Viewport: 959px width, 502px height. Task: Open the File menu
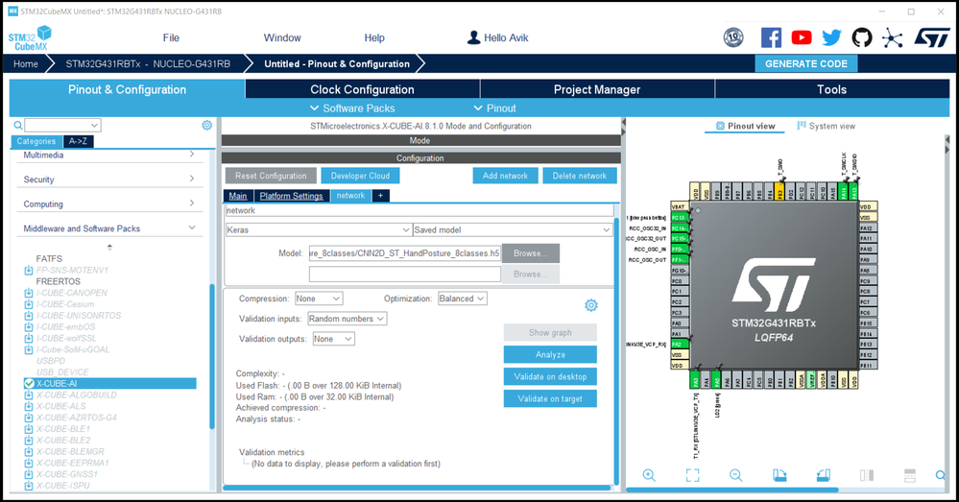click(x=171, y=37)
